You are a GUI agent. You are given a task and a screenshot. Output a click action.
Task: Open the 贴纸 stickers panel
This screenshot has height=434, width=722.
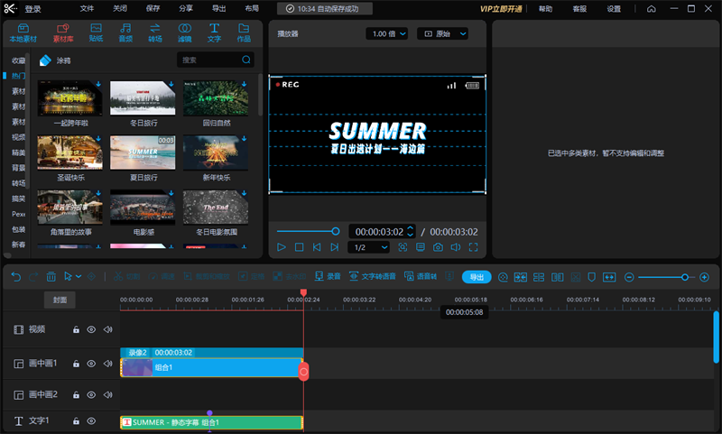96,33
